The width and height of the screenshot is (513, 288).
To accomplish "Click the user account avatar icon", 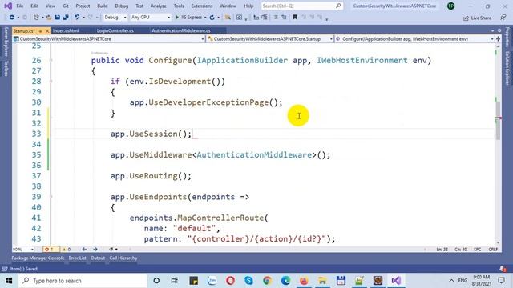I will [450, 6].
